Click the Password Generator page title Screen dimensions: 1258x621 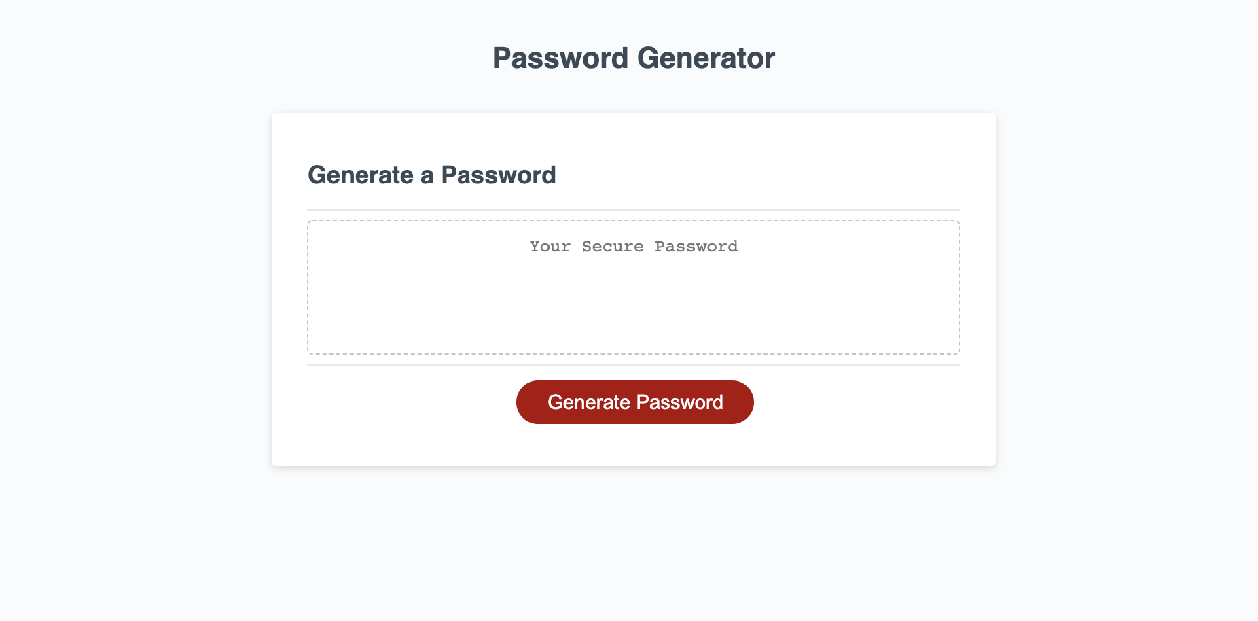point(633,58)
